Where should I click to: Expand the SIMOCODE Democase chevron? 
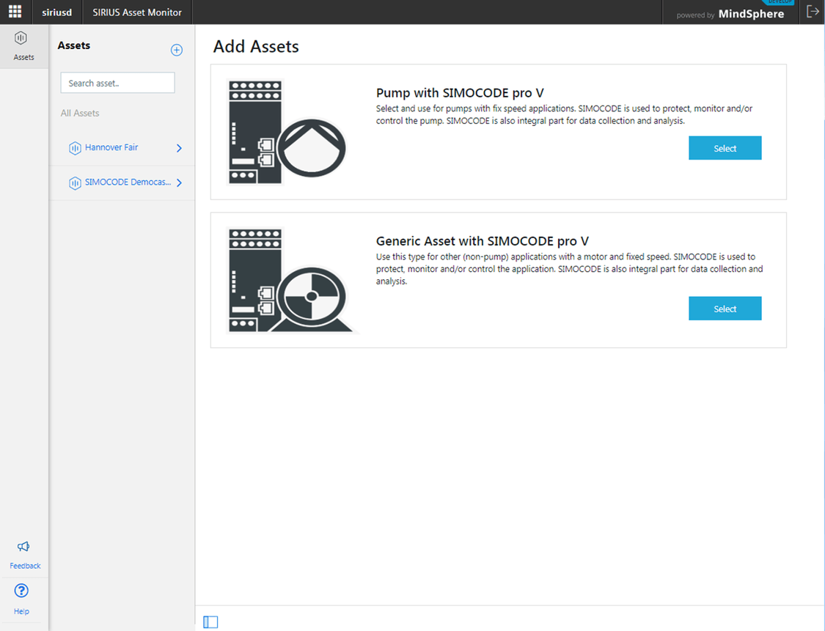click(x=179, y=183)
